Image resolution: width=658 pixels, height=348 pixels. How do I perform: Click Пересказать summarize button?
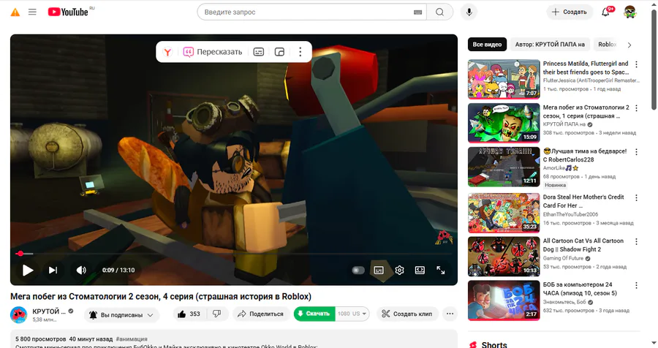(213, 52)
